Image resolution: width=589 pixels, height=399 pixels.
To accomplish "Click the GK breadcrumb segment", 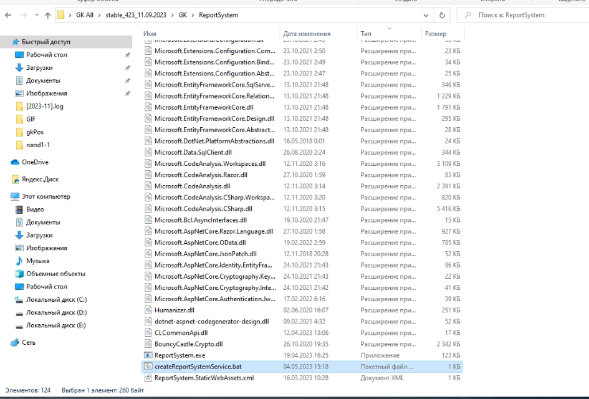I will (x=183, y=15).
